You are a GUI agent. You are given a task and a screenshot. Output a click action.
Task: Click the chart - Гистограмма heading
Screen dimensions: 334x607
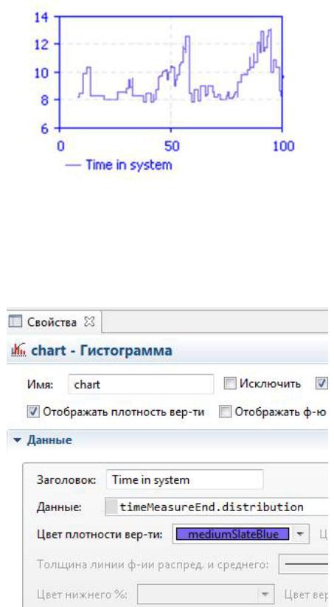[x=102, y=351]
